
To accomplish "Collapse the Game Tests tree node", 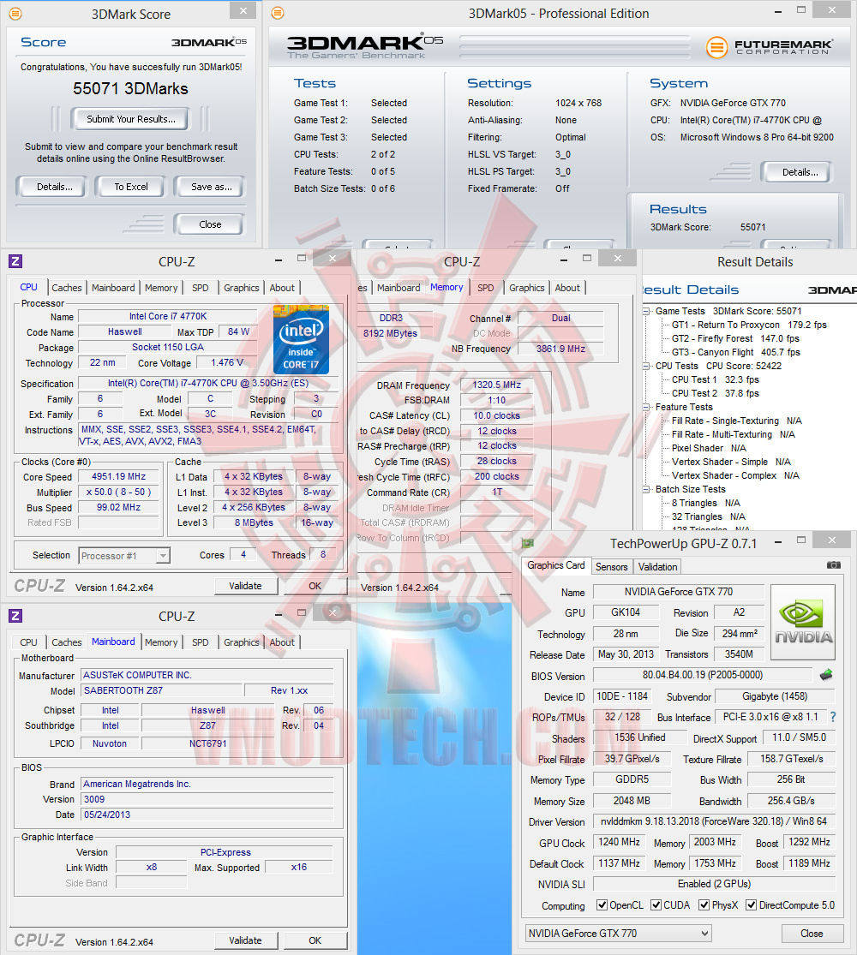I will click(647, 311).
